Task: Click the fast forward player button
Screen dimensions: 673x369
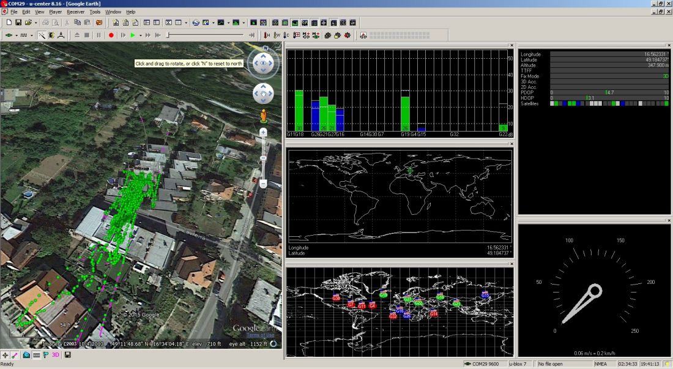Action: point(147,35)
